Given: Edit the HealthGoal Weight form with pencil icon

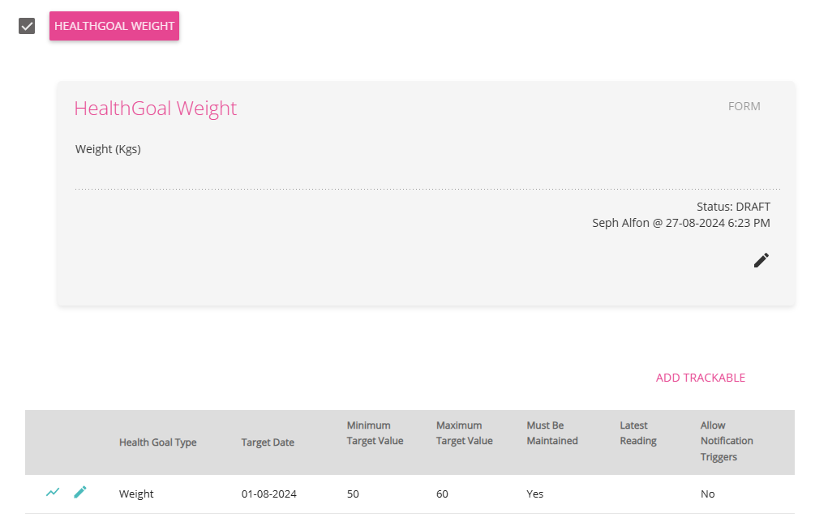Looking at the screenshot, I should 761,260.
